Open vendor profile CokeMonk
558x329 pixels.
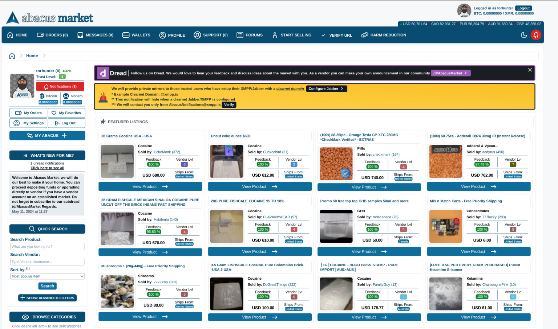click(x=161, y=152)
